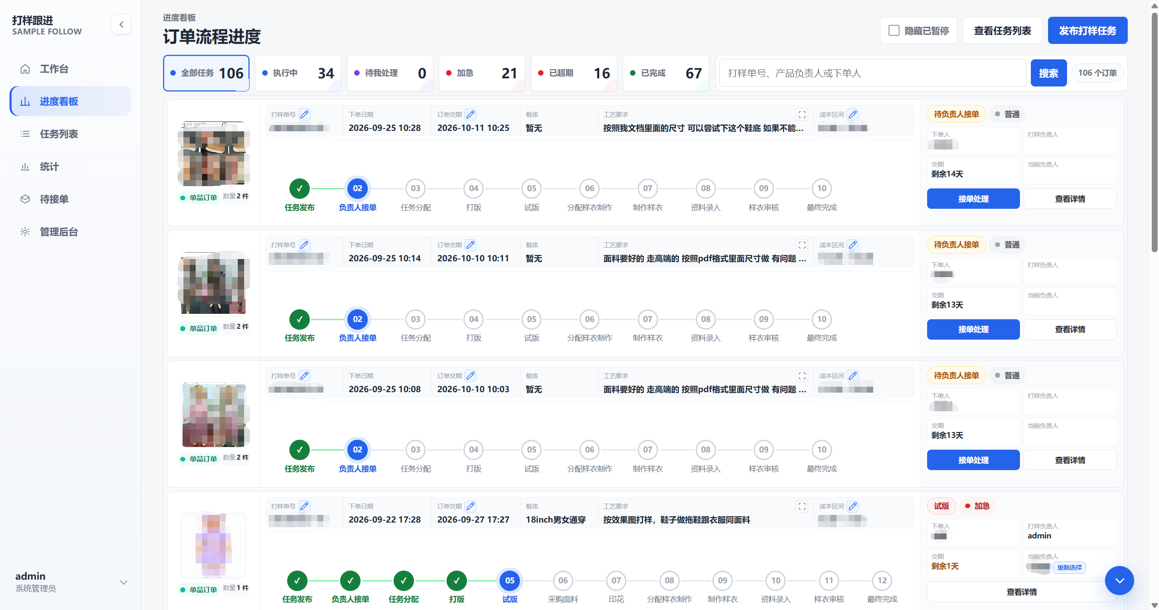Open 工作台 from the sidebar
Image resolution: width=1159 pixels, height=610 pixels.
tap(70, 69)
